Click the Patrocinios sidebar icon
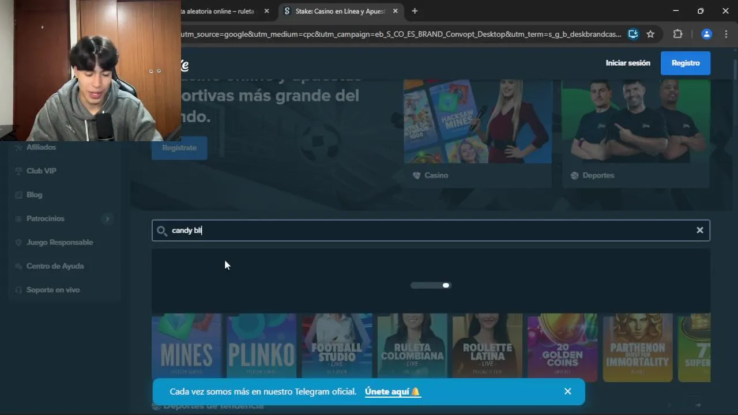Viewport: 738px width, 415px height. coord(18,218)
